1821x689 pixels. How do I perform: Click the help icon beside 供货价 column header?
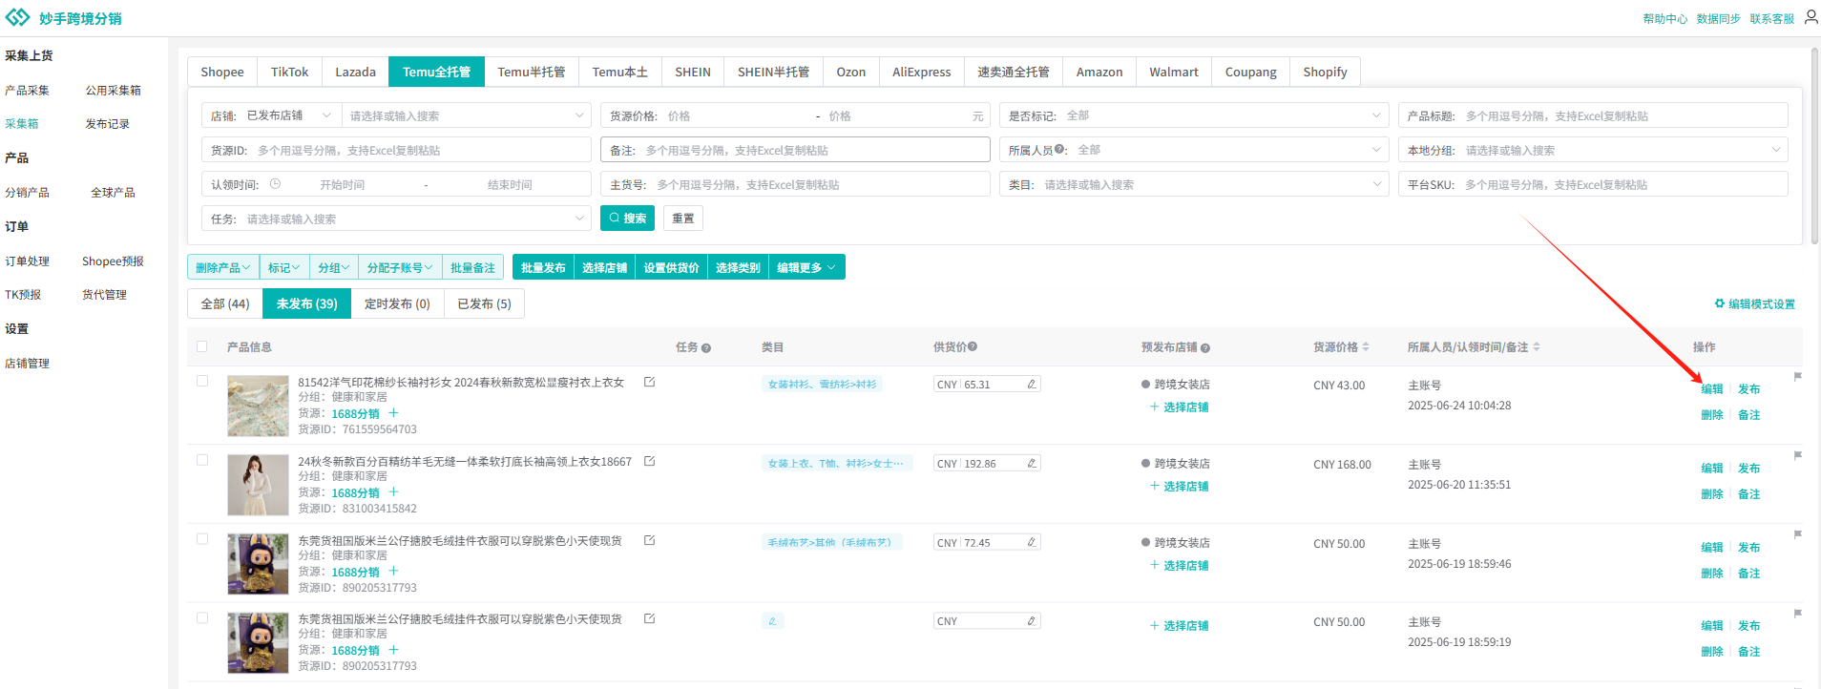point(973,347)
